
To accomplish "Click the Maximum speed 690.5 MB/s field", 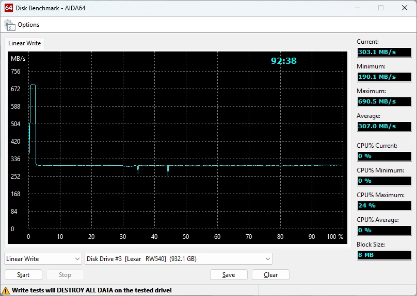I will (x=384, y=101).
